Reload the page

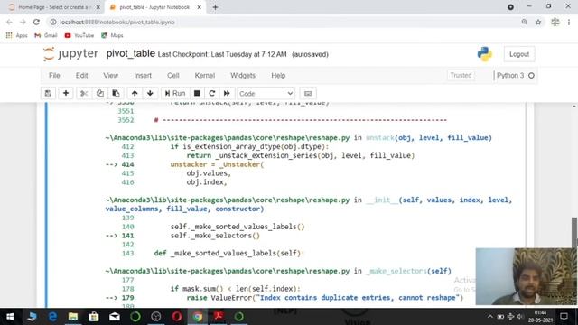click(36, 22)
